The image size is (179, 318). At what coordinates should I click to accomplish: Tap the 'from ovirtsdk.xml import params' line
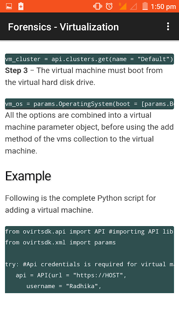(60, 242)
